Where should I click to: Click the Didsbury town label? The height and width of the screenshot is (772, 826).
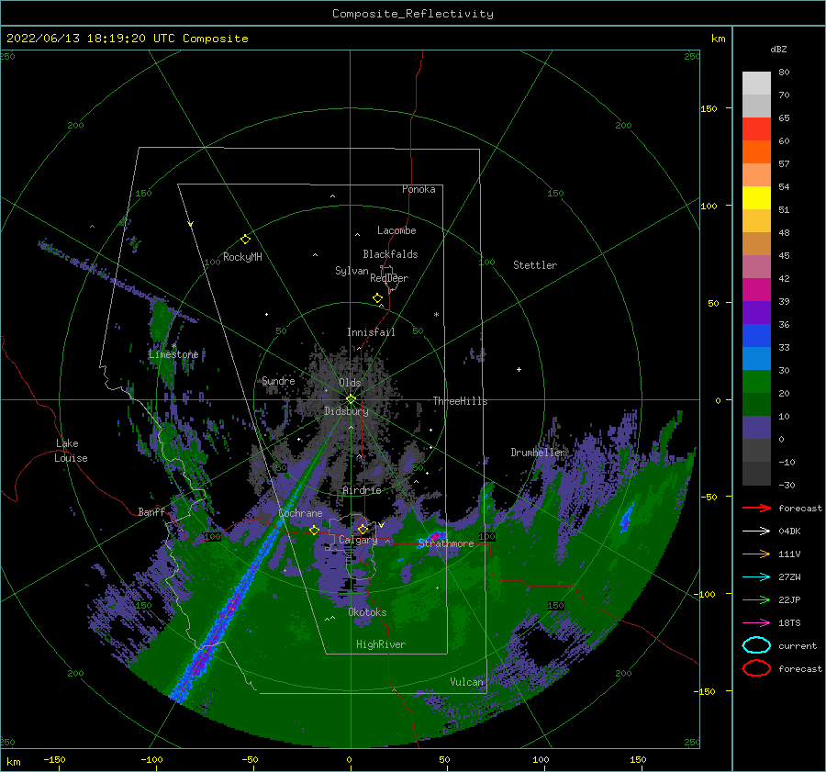click(346, 411)
